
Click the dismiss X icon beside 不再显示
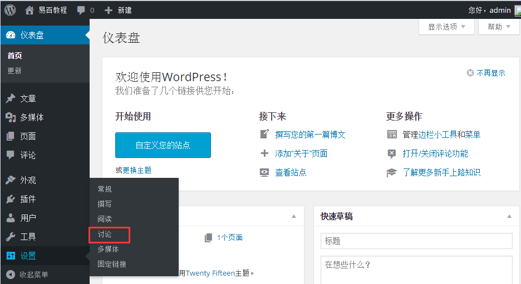tap(470, 73)
